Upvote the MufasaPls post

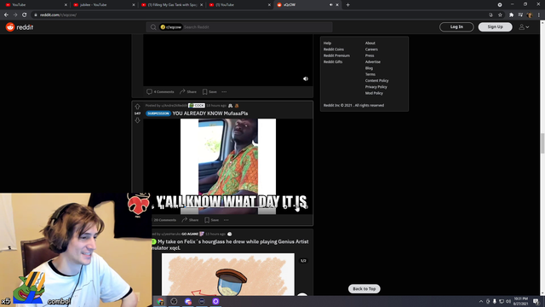point(137,107)
